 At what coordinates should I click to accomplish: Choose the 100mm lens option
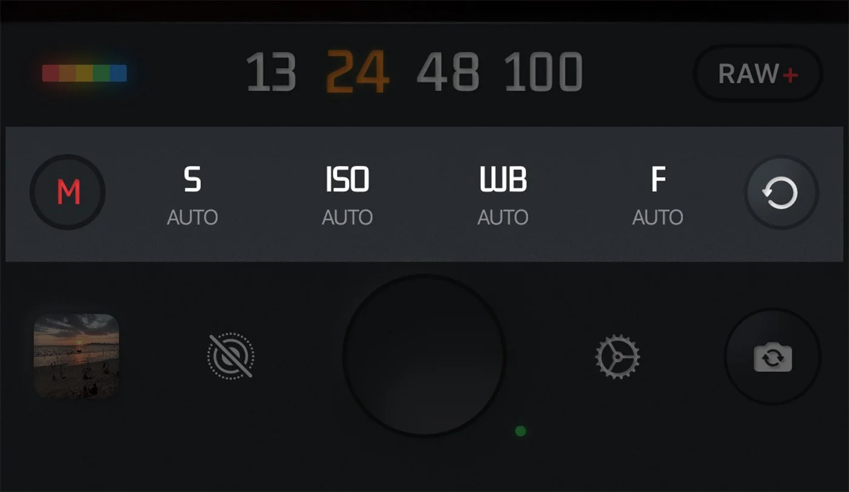pyautogui.click(x=543, y=72)
